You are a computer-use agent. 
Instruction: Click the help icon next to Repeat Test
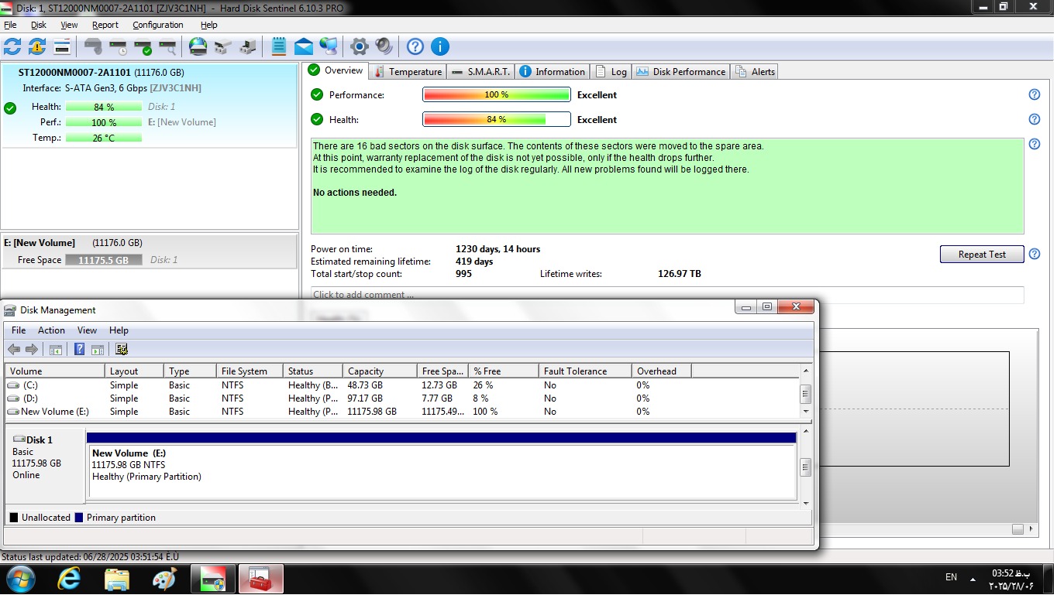point(1034,254)
